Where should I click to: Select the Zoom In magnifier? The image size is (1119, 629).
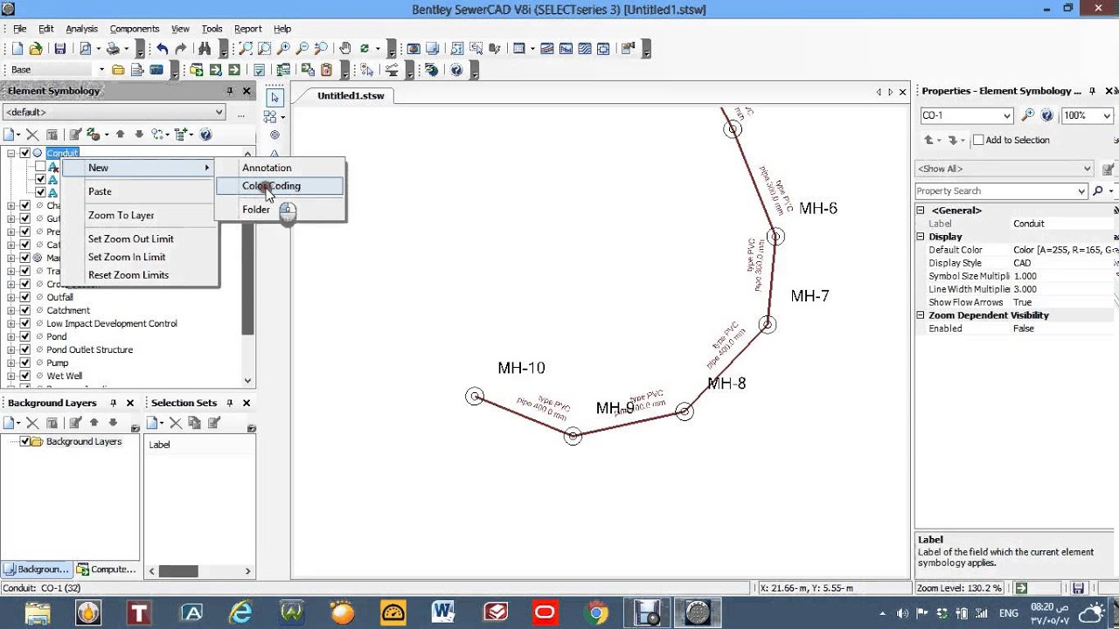pyautogui.click(x=283, y=49)
